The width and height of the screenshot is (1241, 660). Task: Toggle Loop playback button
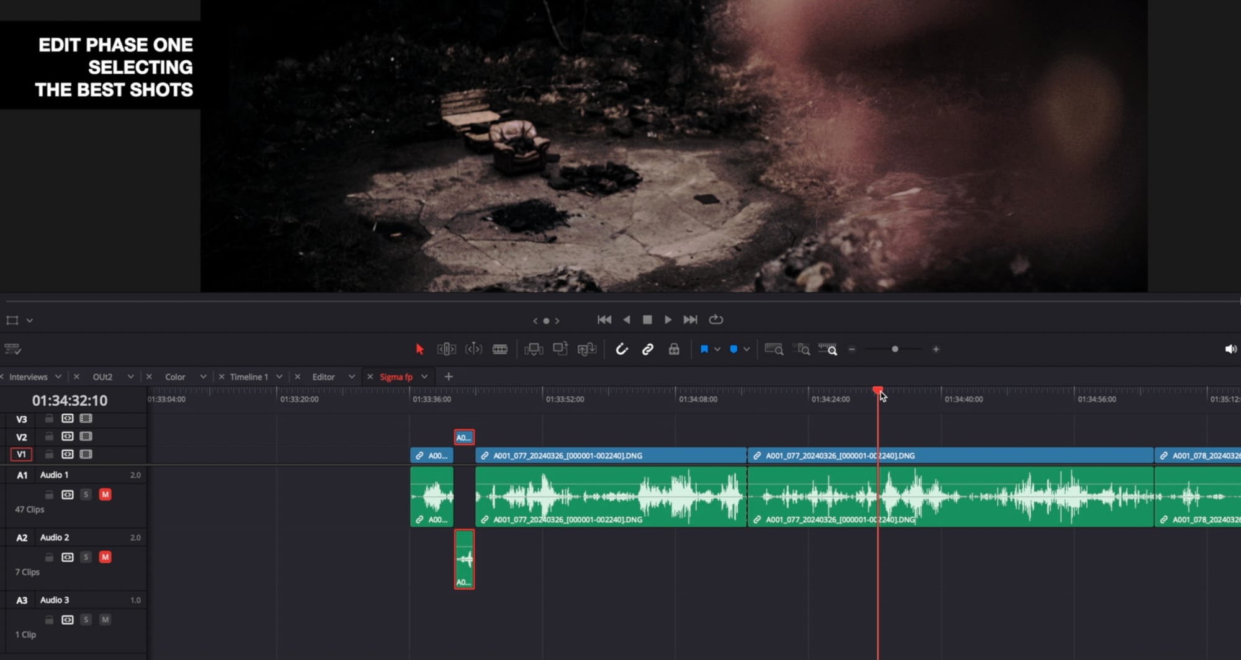716,319
